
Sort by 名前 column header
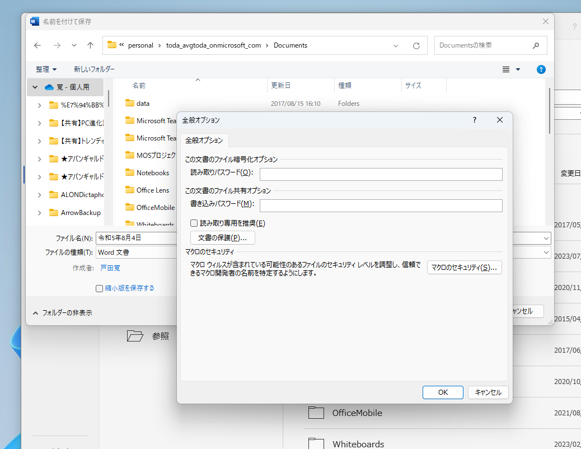click(x=139, y=86)
